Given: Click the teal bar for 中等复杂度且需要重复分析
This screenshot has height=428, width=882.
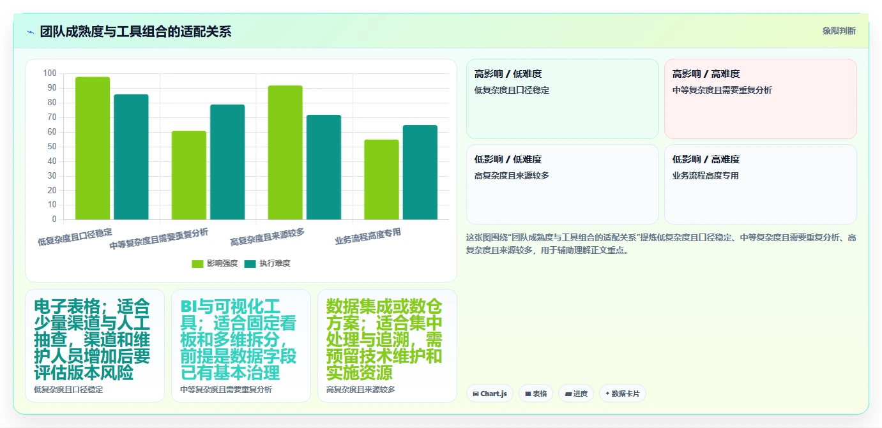Looking at the screenshot, I should 227,162.
